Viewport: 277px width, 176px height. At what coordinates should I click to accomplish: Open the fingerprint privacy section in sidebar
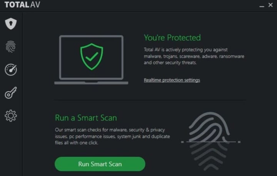click(11, 47)
